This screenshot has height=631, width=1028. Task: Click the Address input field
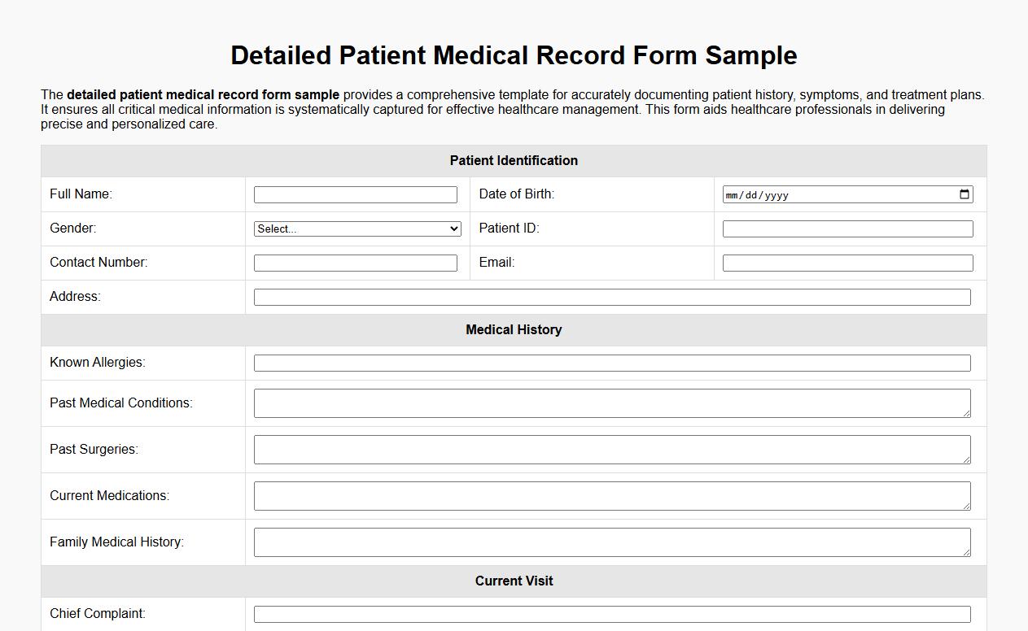click(612, 297)
